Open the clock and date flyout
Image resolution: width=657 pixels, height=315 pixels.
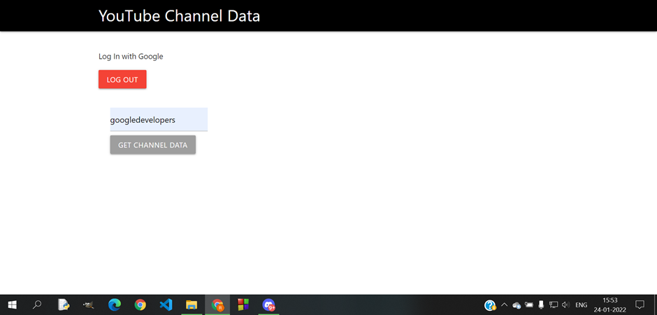tap(610, 305)
